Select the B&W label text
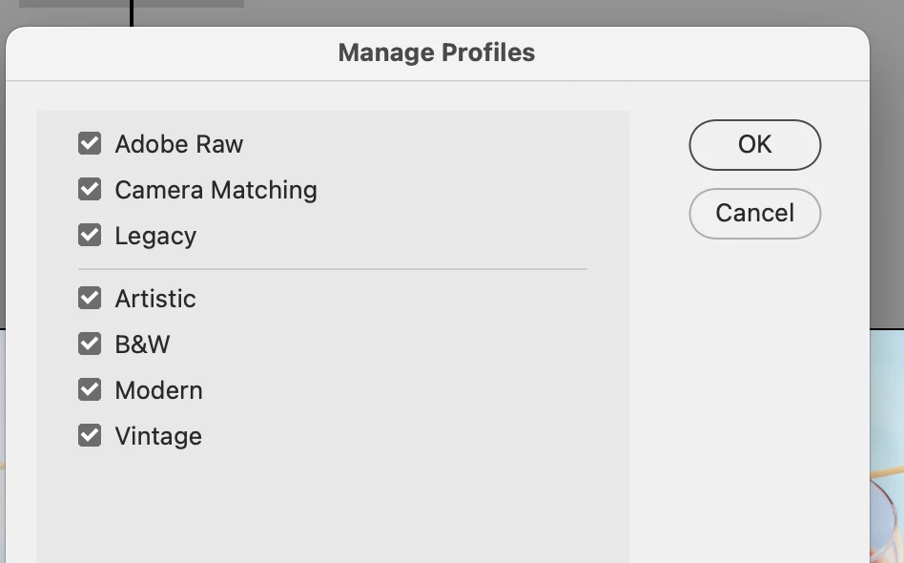 (142, 344)
